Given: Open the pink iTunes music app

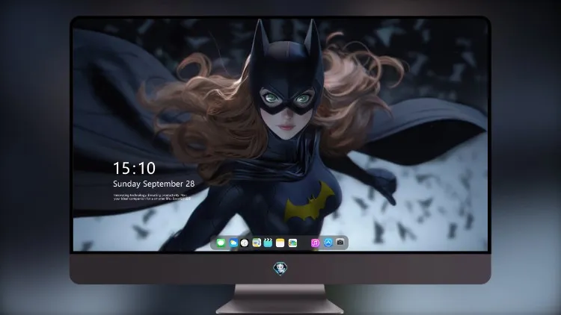Looking at the screenshot, I should click(x=315, y=243).
